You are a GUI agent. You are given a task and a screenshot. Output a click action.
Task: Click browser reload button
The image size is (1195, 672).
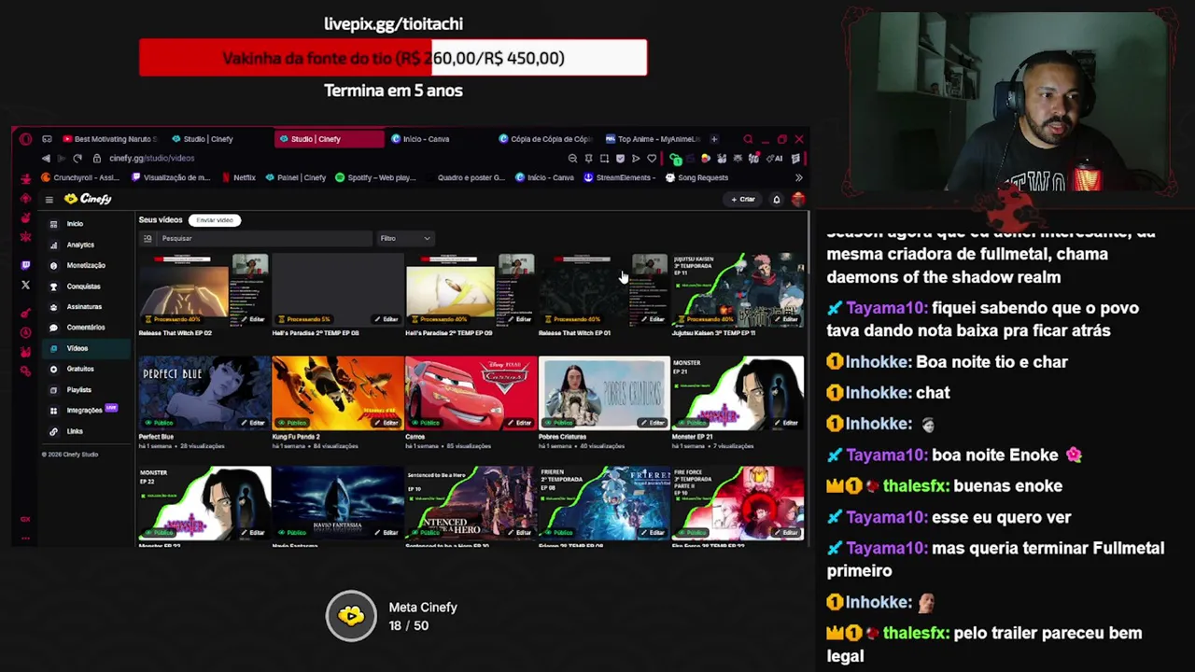[x=77, y=159]
